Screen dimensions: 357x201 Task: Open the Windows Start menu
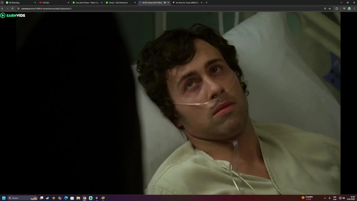tap(4, 198)
